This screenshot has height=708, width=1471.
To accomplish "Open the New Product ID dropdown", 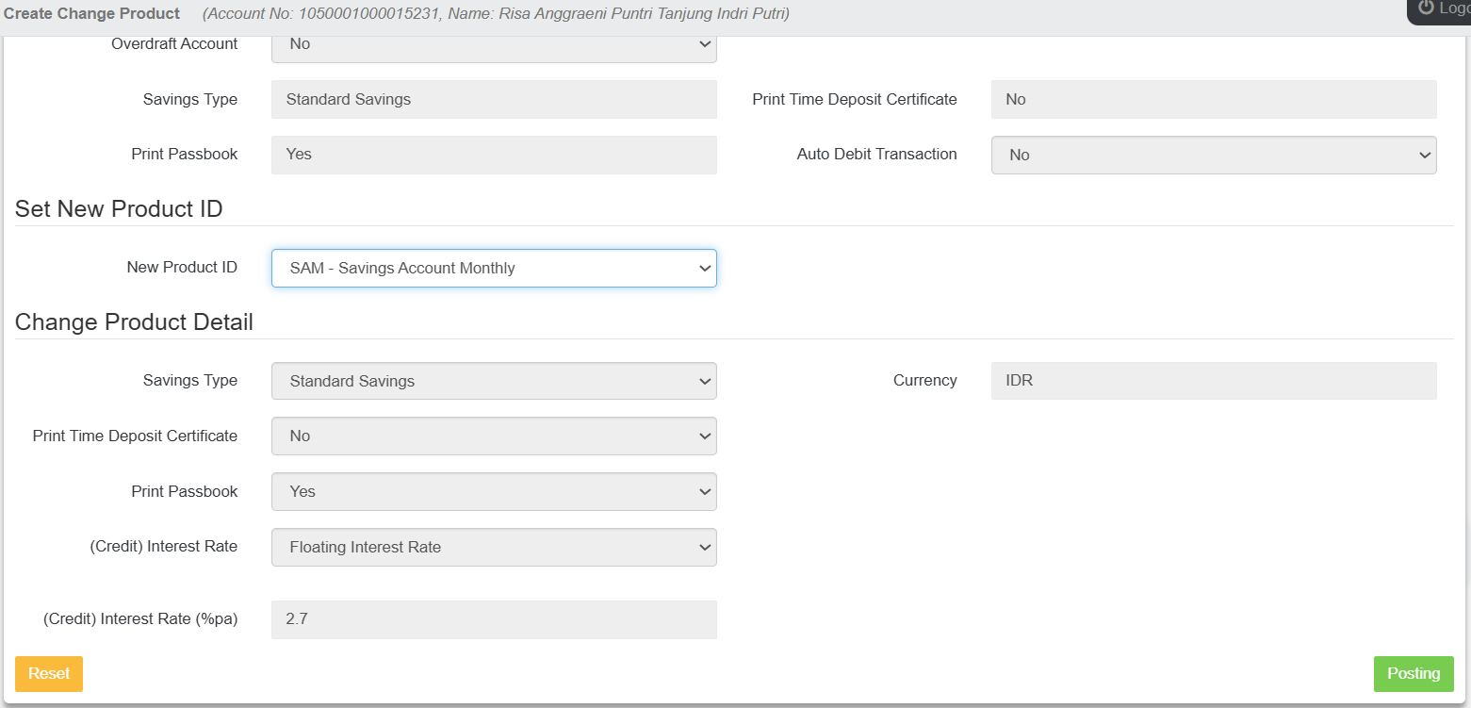I will 493,268.
